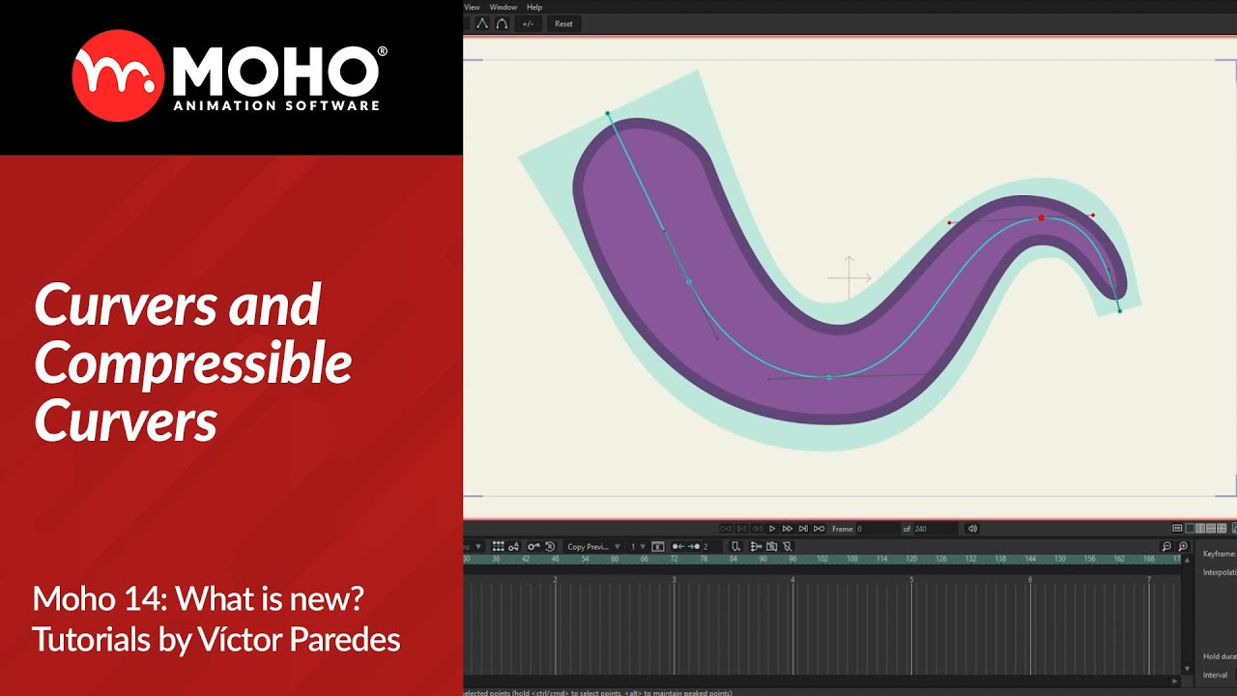Click the left-pointing arrow keyframe icon
The width and height of the screenshot is (1237, 696).
tap(678, 546)
